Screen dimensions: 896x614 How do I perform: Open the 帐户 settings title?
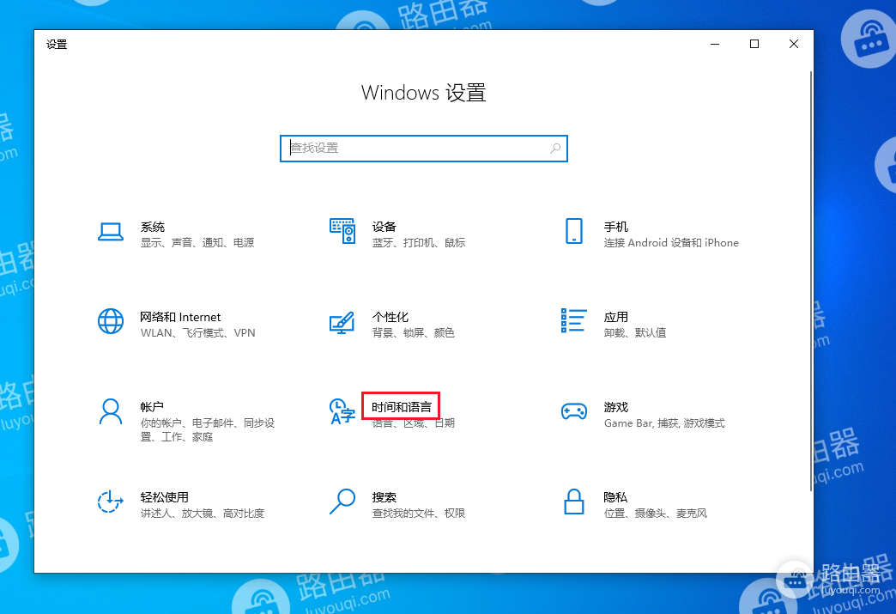(152, 407)
